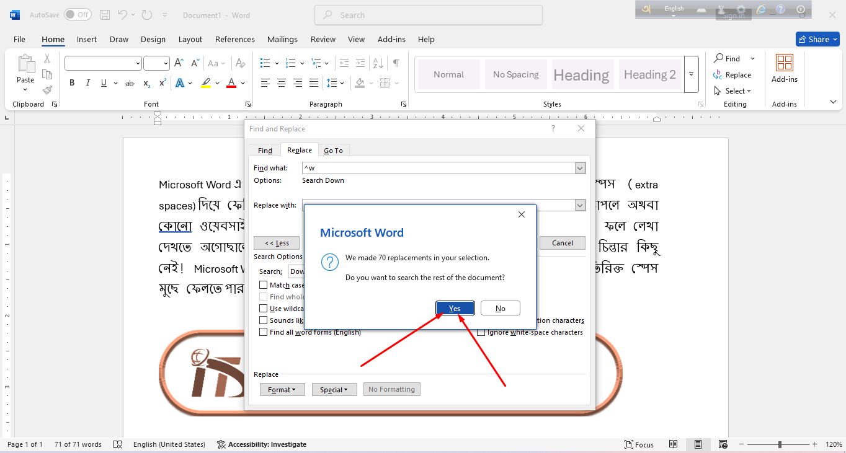Click the Sort icon in Paragraph group

coord(378,63)
